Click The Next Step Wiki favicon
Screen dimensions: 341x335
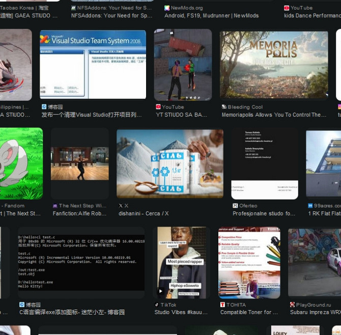tap(55, 206)
